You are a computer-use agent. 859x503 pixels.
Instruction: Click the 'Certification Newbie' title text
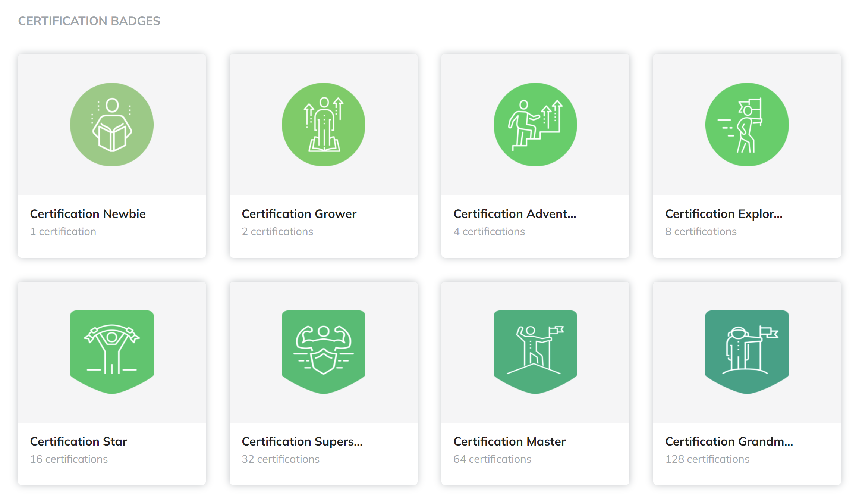[88, 214]
